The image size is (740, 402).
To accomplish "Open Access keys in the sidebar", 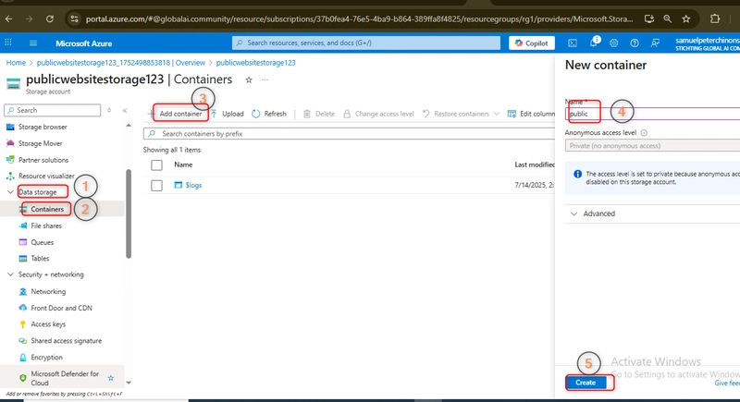I will click(48, 324).
